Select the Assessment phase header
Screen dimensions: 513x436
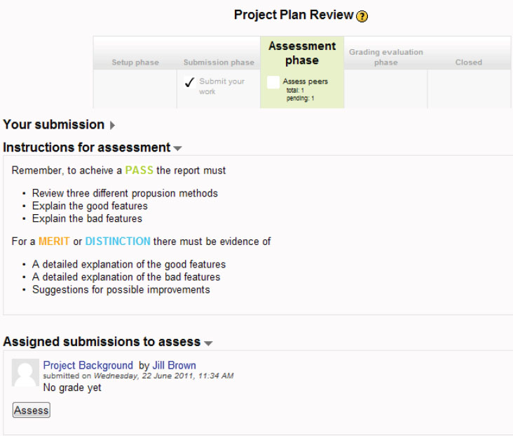(302, 53)
